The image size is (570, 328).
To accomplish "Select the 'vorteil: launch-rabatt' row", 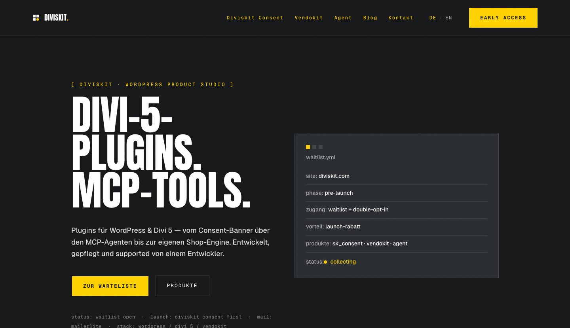I will (x=397, y=227).
